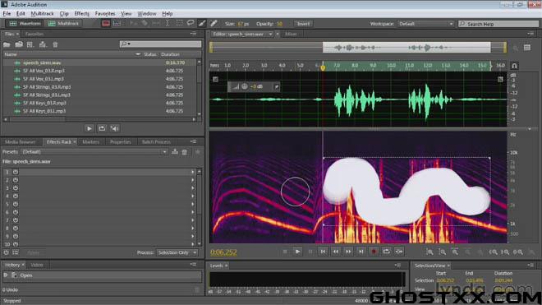Click New file icon in Files panel
Image resolution: width=542 pixels, height=305 pixels.
(x=30, y=44)
